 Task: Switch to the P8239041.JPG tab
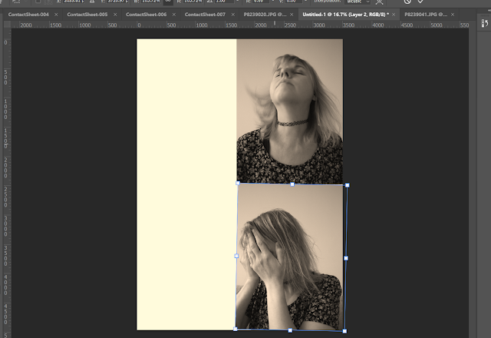tap(426, 15)
